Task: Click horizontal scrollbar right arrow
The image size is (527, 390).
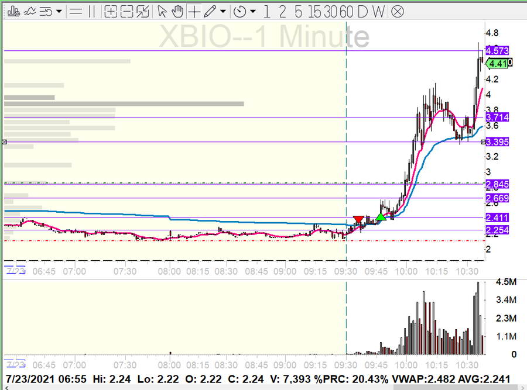Action: [523, 388]
